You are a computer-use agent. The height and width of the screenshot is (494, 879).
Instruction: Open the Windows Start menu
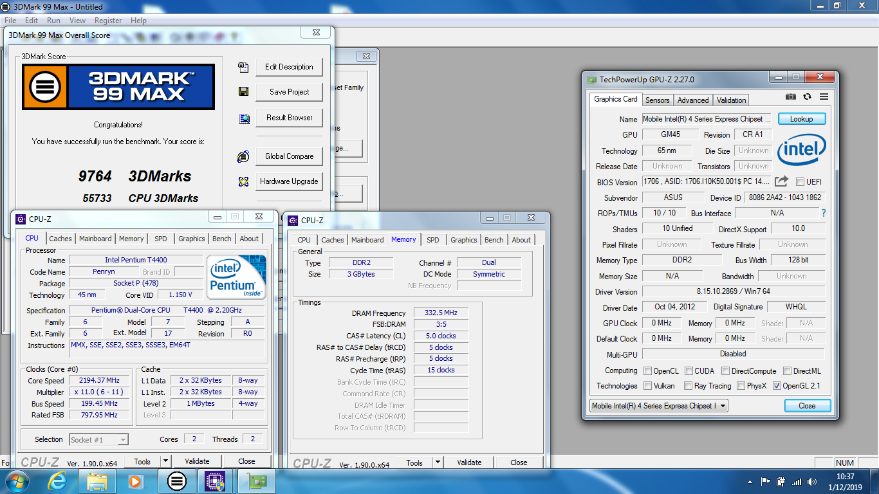[x=16, y=481]
